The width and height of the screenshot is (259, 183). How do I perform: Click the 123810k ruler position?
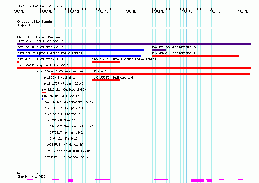pos(102,12)
